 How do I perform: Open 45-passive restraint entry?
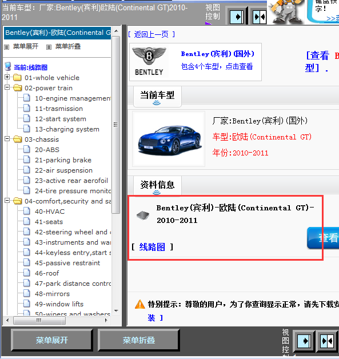click(67, 263)
